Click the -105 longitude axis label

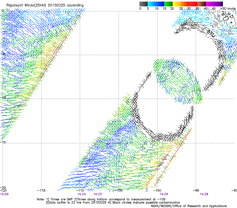tap(118, 190)
